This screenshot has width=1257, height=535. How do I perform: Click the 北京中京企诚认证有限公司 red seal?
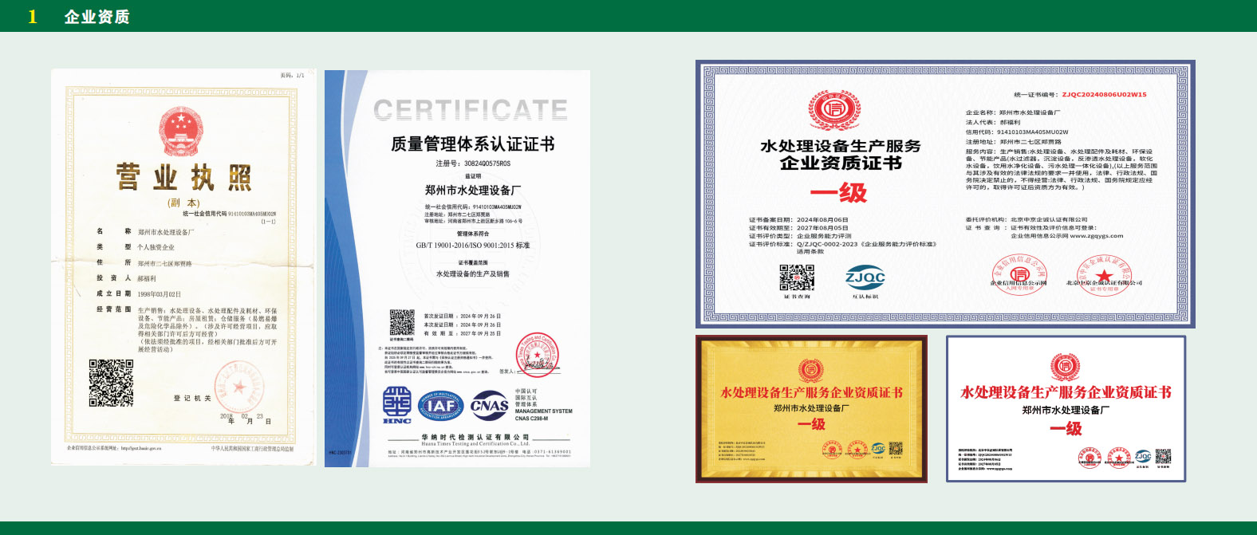click(x=1104, y=274)
